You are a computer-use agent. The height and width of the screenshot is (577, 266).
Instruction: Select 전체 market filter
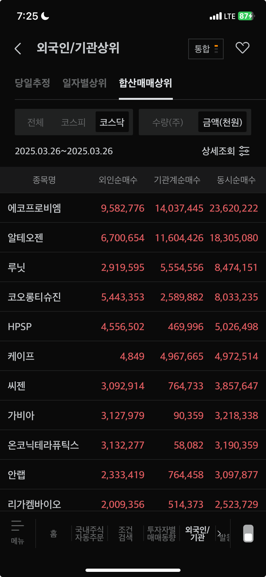(x=35, y=122)
